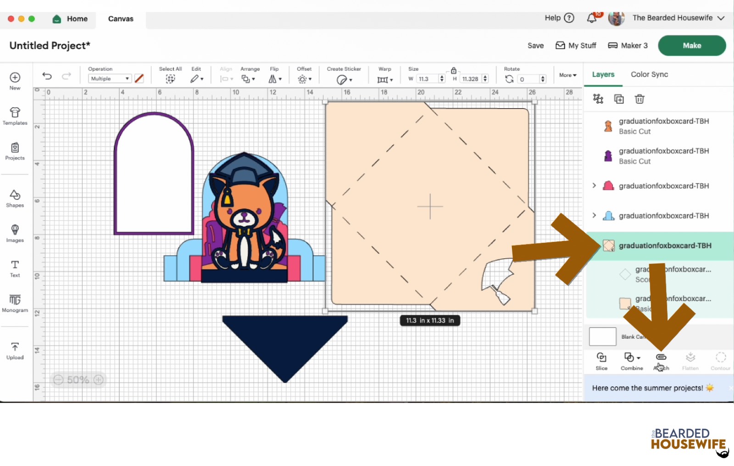Viewport: 734px width, 466px height.
Task: Toggle the size aspect ratio lock
Action: coord(454,71)
